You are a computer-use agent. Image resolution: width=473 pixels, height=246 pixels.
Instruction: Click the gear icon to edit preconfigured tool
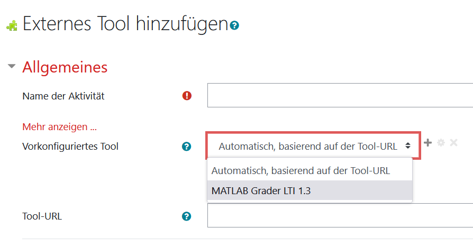[x=441, y=143]
